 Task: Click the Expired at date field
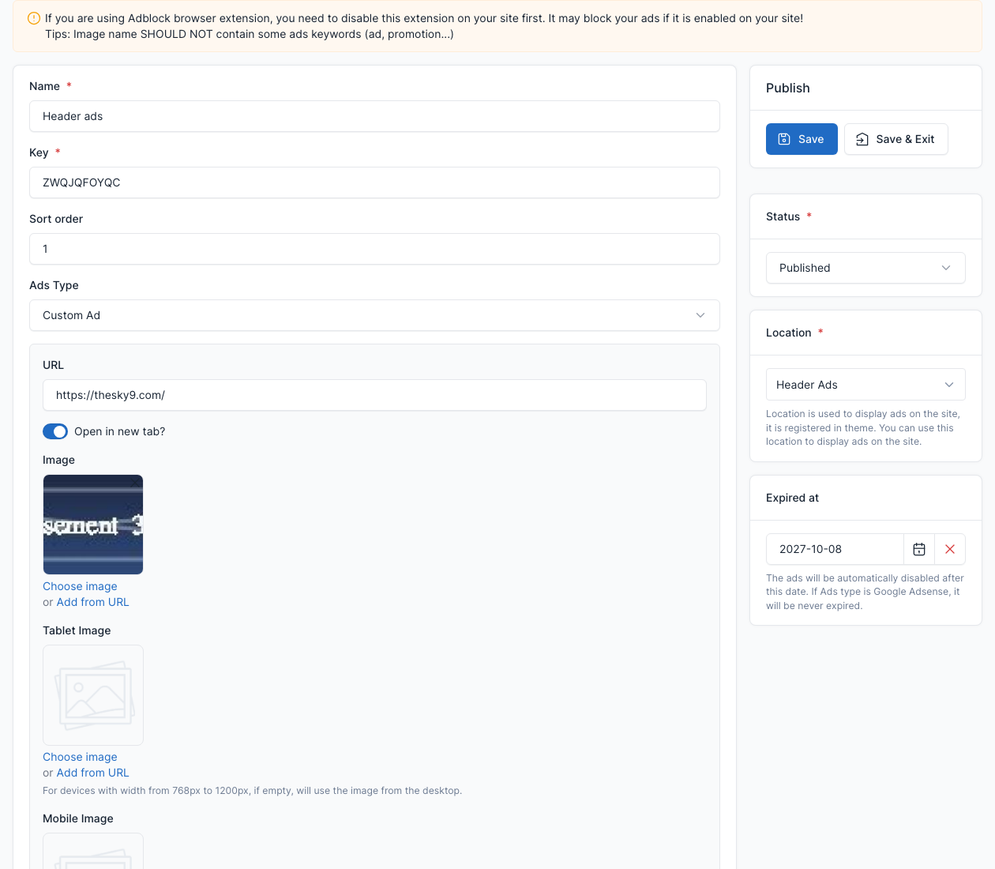pos(835,549)
